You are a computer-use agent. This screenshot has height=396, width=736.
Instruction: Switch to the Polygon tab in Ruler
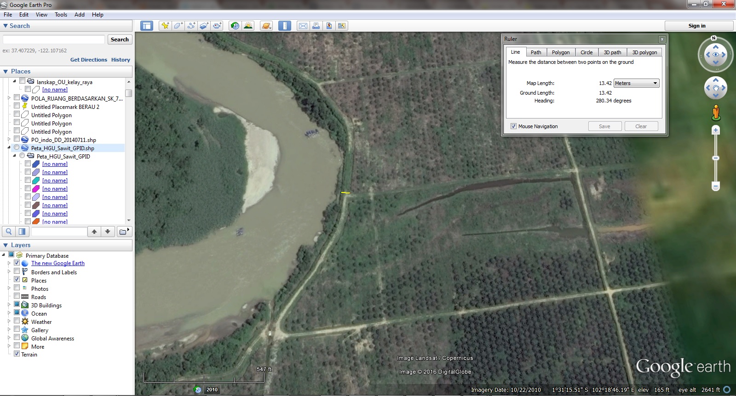point(561,52)
